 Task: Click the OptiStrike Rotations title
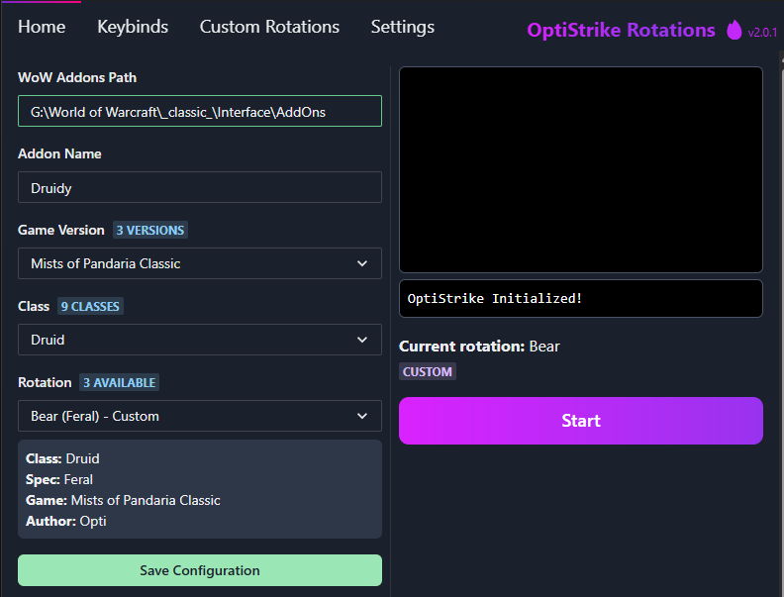[621, 30]
